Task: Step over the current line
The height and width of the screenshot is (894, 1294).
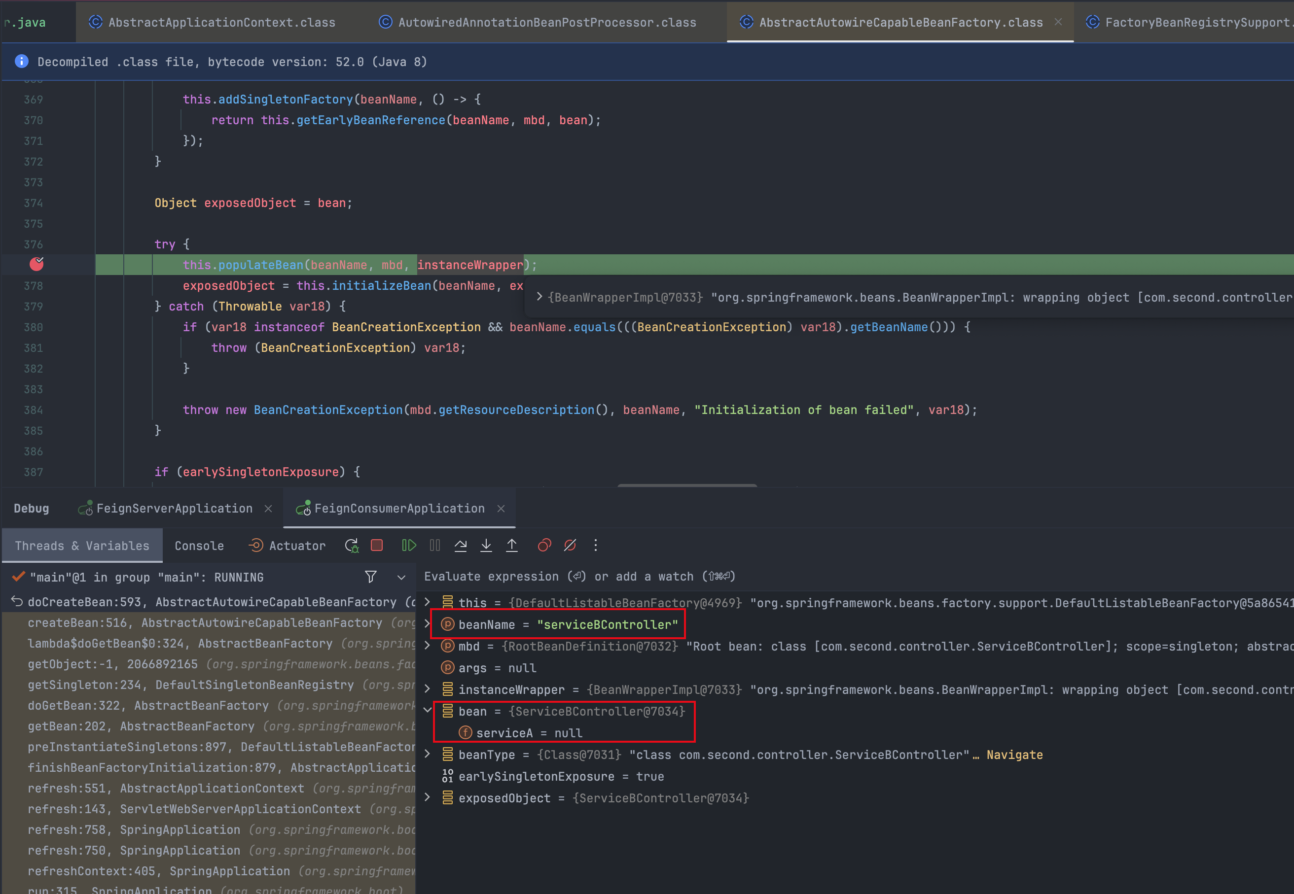Action: tap(461, 546)
